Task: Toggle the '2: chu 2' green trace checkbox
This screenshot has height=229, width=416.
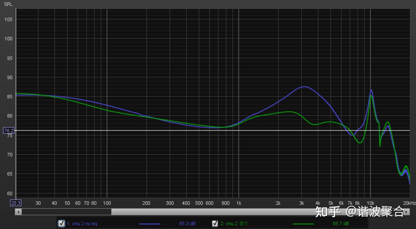Action: pos(215,224)
